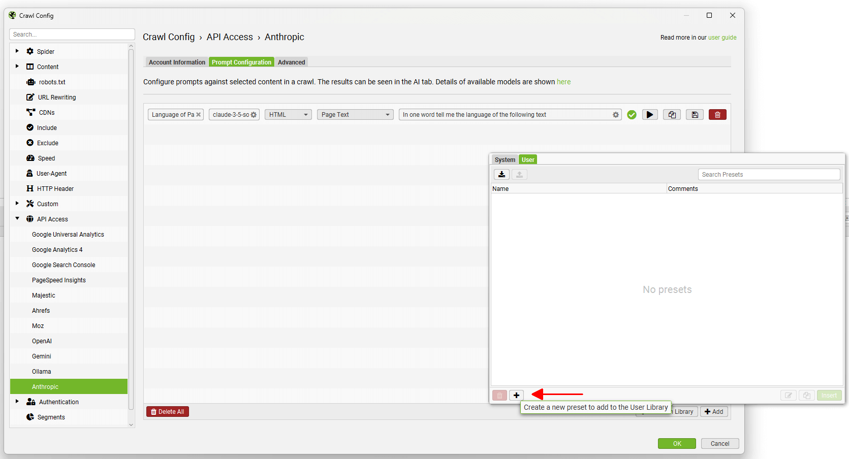Open the user guide link
The width and height of the screenshot is (849, 459).
tap(722, 38)
